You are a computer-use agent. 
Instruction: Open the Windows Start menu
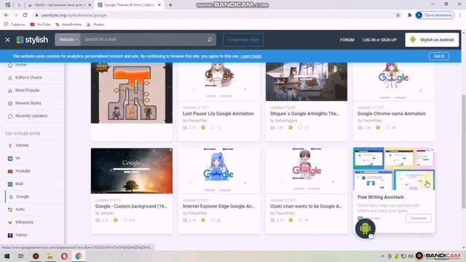7,256
